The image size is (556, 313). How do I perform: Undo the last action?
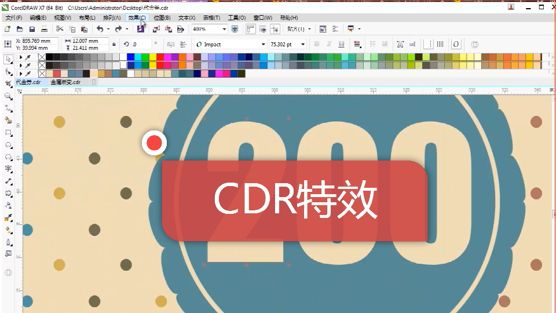(x=100, y=29)
